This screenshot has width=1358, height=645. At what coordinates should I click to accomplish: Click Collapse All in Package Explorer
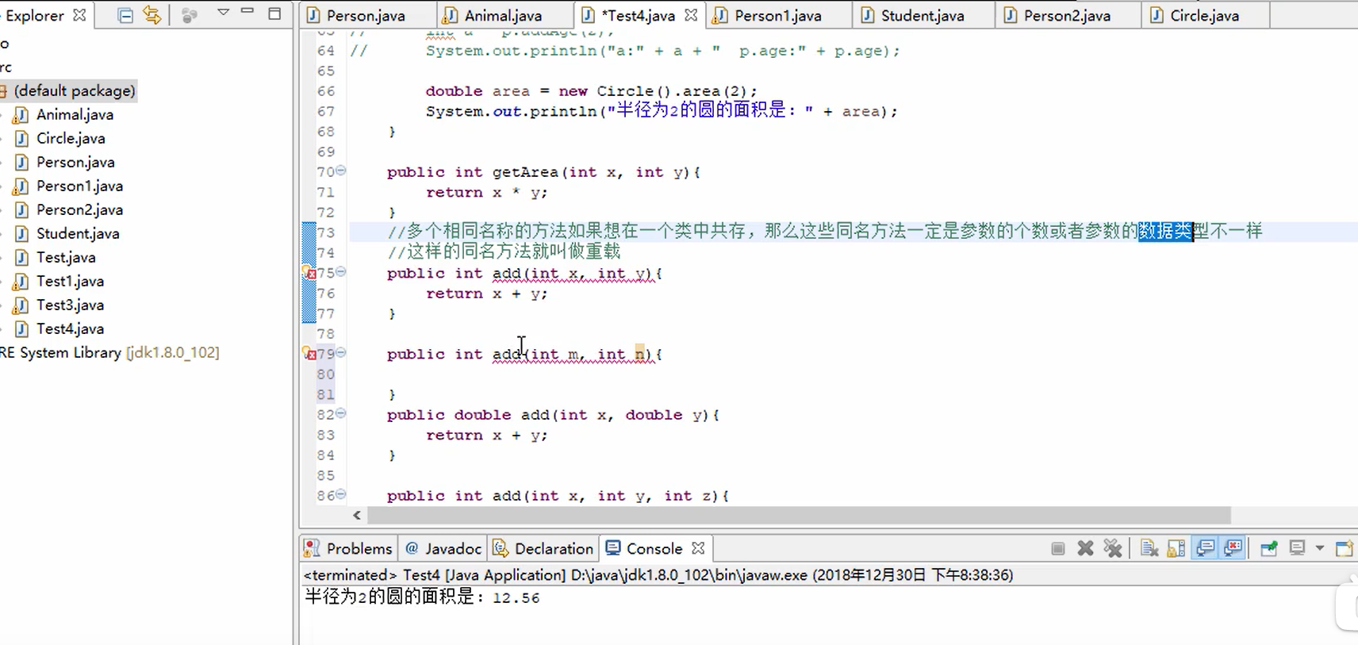click(x=125, y=15)
